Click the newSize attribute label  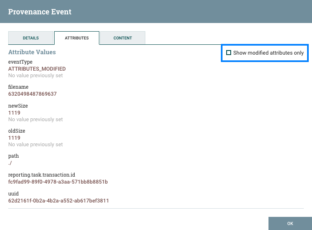18,106
